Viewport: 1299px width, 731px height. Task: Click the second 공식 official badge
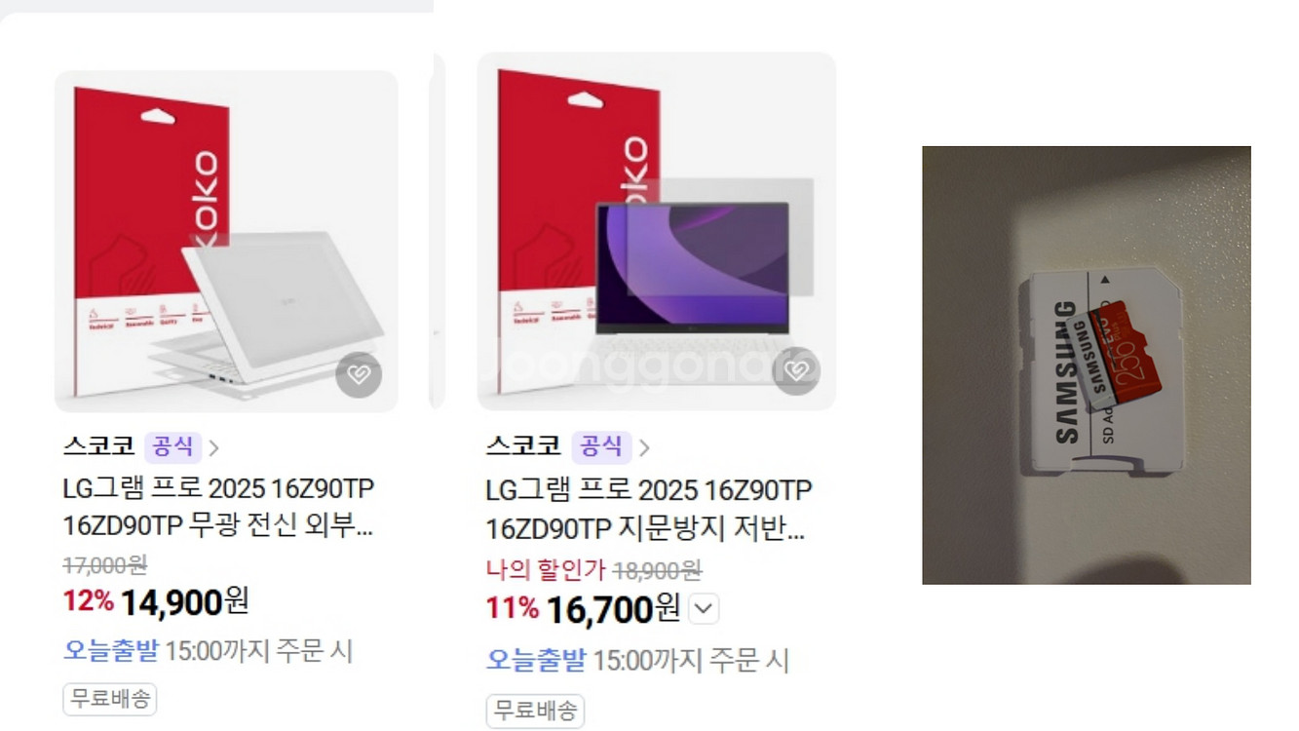[600, 446]
